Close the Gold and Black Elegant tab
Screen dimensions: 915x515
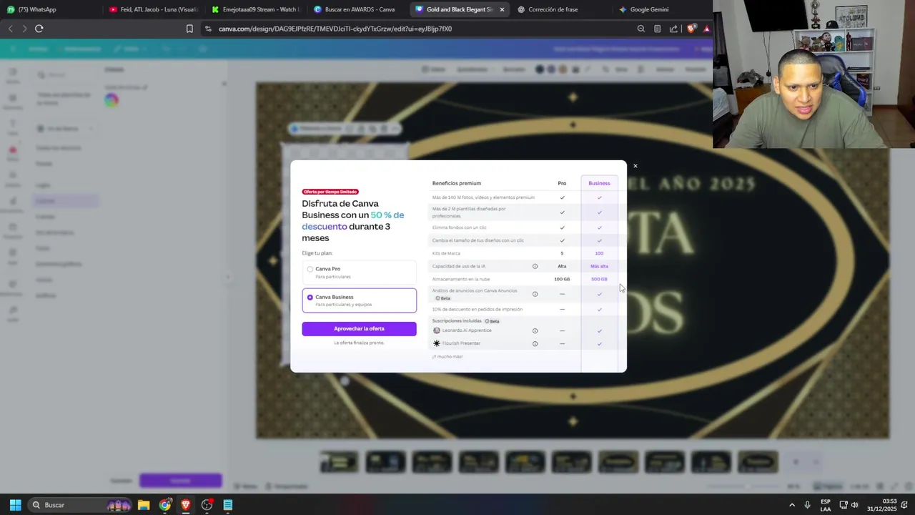click(502, 9)
